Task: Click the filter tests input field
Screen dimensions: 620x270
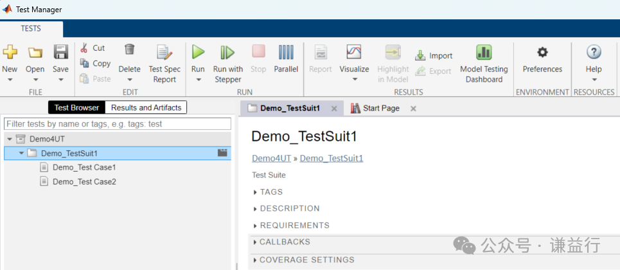Action: click(x=118, y=124)
